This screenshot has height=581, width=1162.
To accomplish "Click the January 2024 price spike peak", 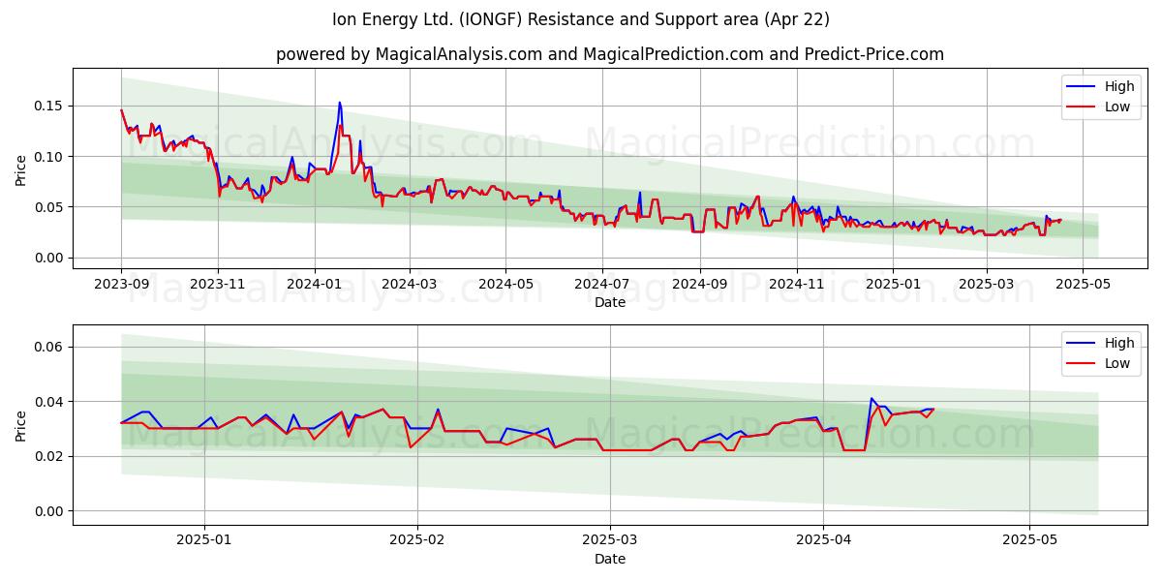I will [339, 102].
